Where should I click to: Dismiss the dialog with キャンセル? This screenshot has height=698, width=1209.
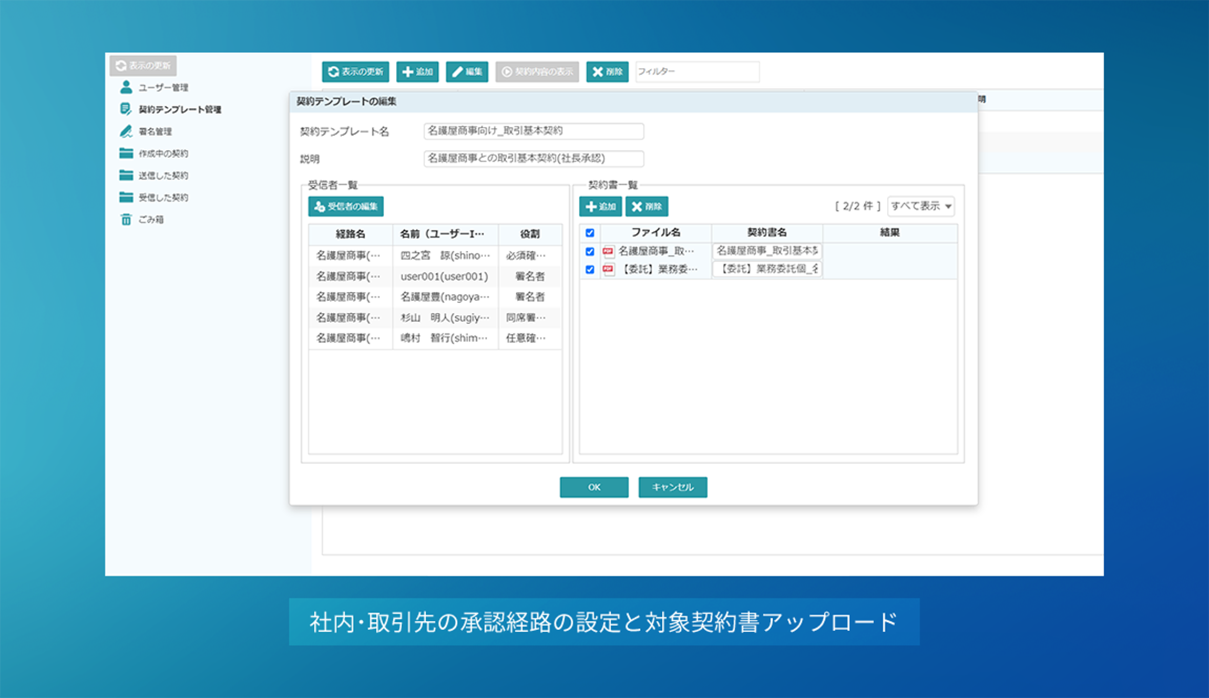pyautogui.click(x=672, y=487)
